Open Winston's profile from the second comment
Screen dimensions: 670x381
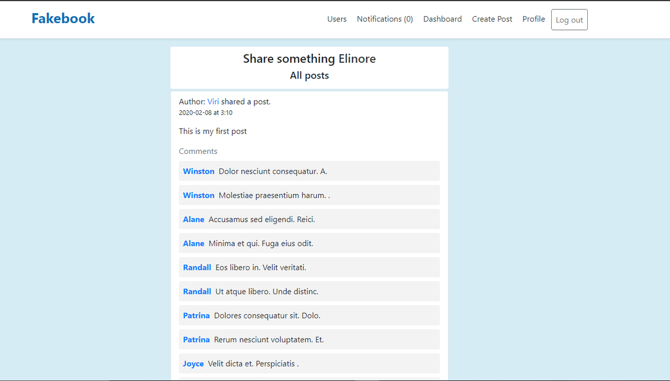pos(198,195)
